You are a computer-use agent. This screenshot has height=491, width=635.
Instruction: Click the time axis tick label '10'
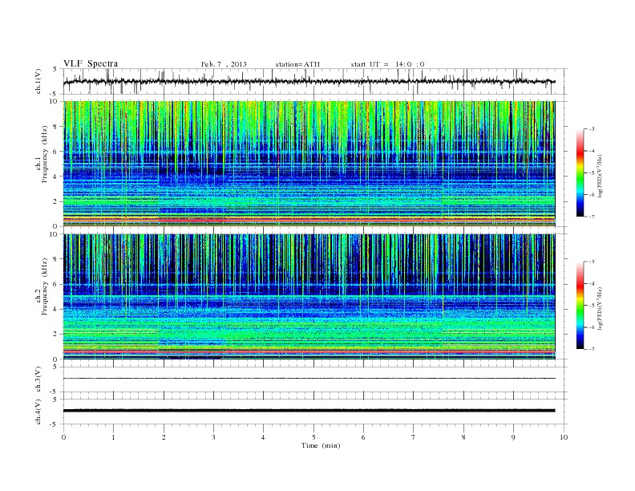point(564,437)
